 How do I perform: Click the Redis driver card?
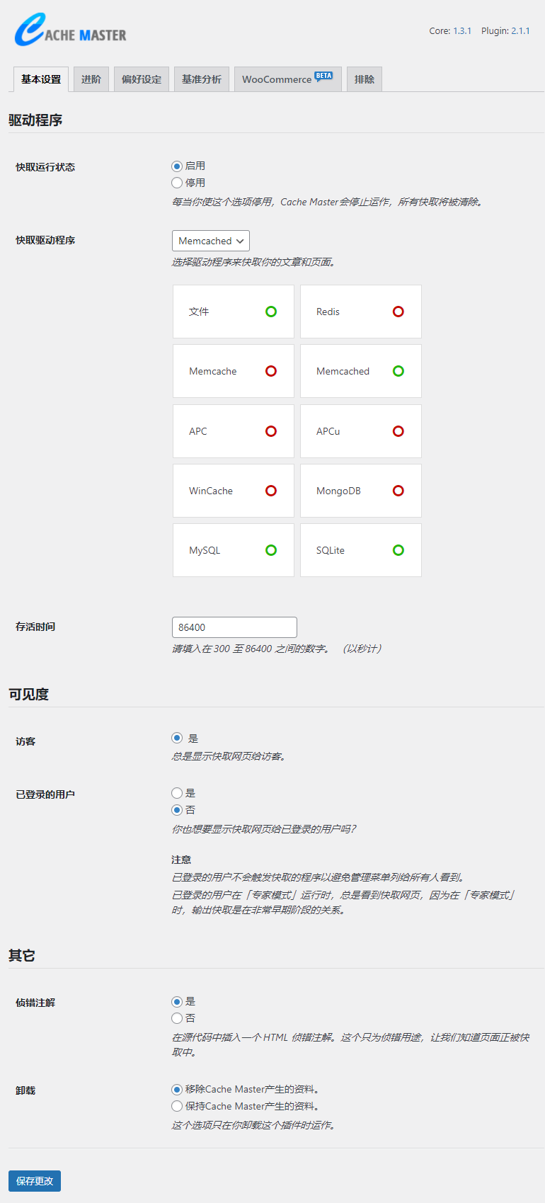tap(361, 312)
